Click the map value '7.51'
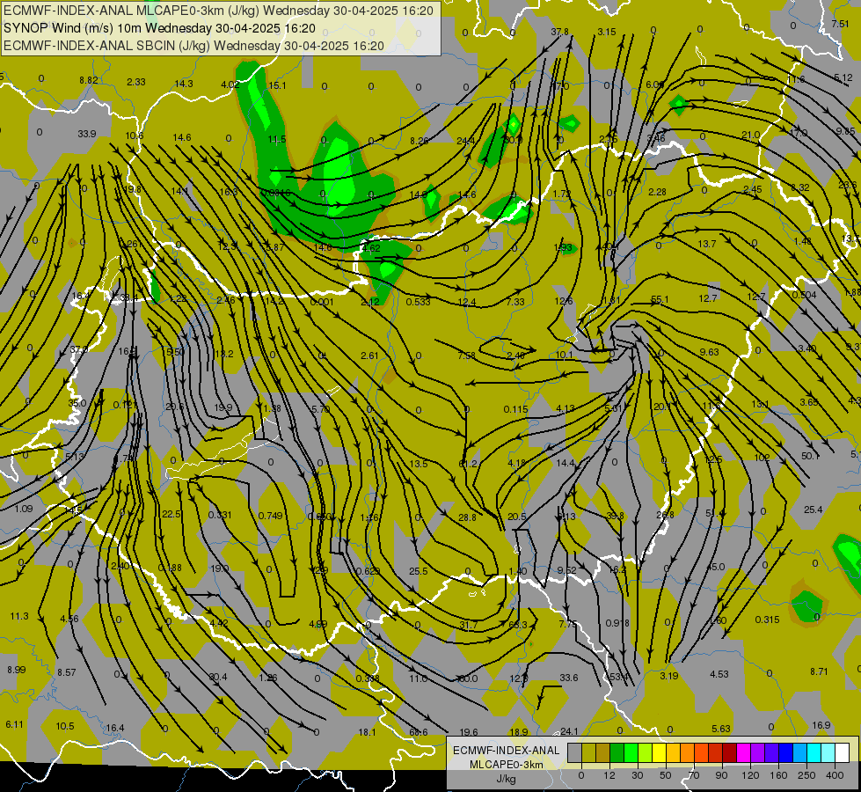Image resolution: width=861 pixels, height=792 pixels. [840, 24]
